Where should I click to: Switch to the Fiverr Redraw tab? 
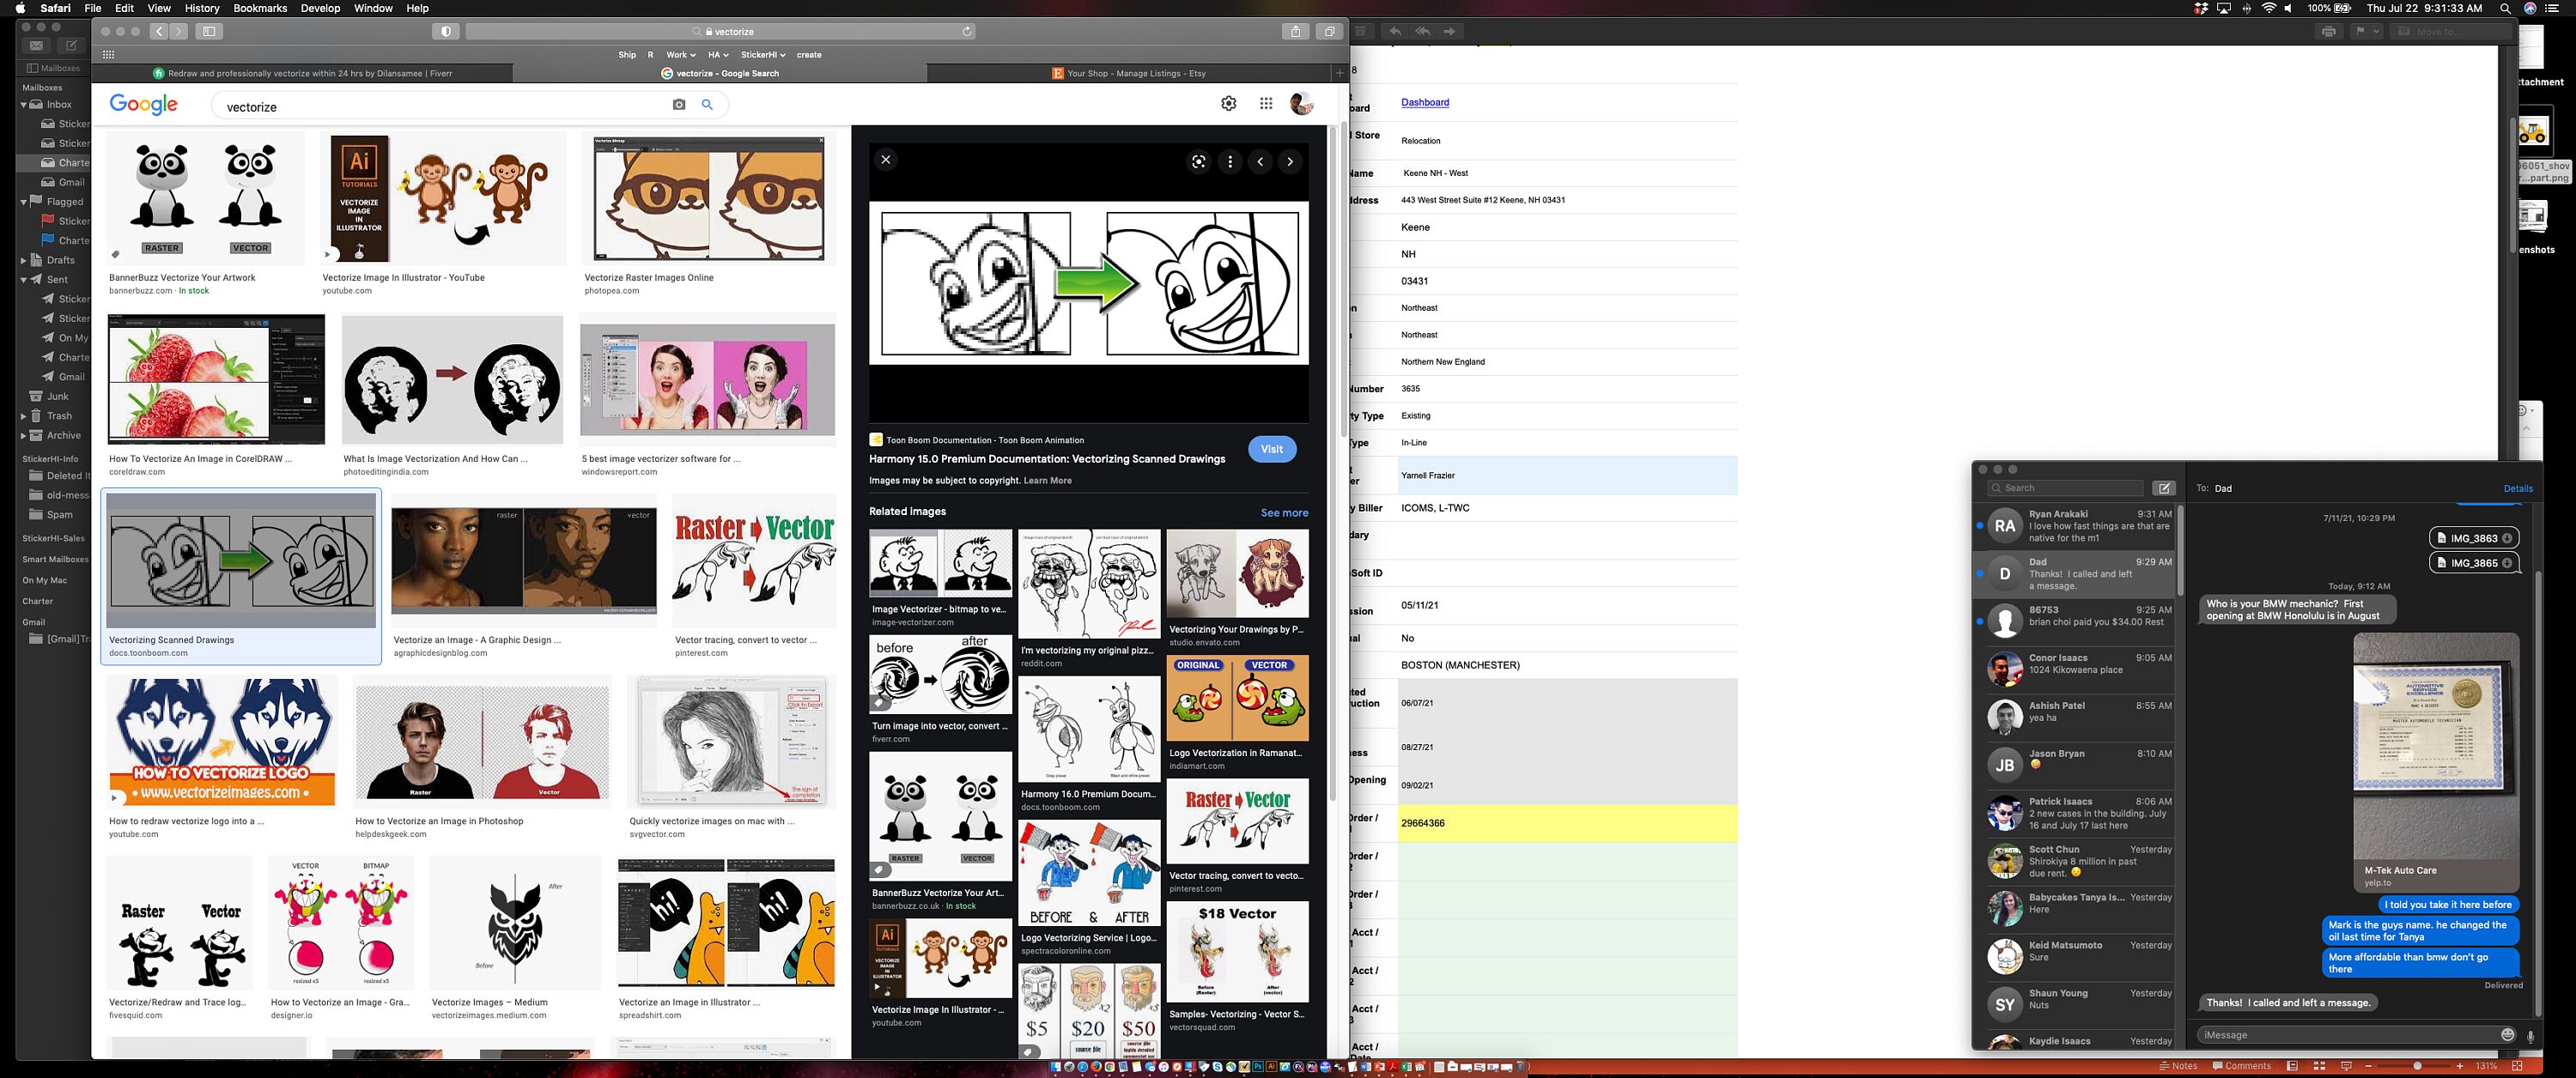(x=302, y=73)
